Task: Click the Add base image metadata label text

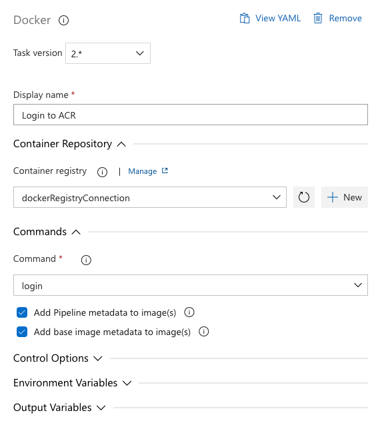Action: pyautogui.click(x=112, y=332)
